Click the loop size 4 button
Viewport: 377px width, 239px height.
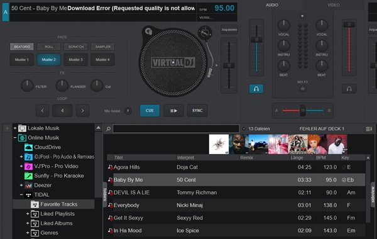pyautogui.click(x=62, y=111)
